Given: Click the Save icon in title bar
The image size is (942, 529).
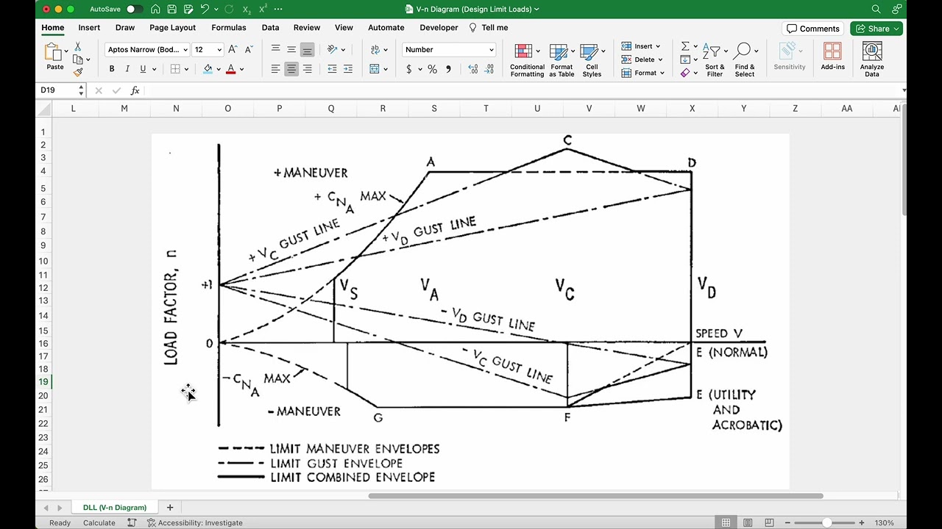Looking at the screenshot, I should (171, 9).
